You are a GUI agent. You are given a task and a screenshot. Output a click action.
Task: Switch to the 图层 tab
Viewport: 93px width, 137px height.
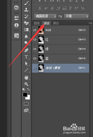point(37,23)
